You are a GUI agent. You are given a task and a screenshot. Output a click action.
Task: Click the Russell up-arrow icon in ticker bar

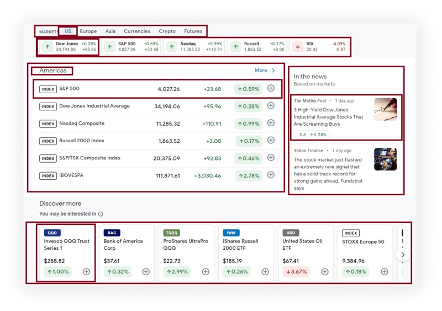tap(236, 47)
